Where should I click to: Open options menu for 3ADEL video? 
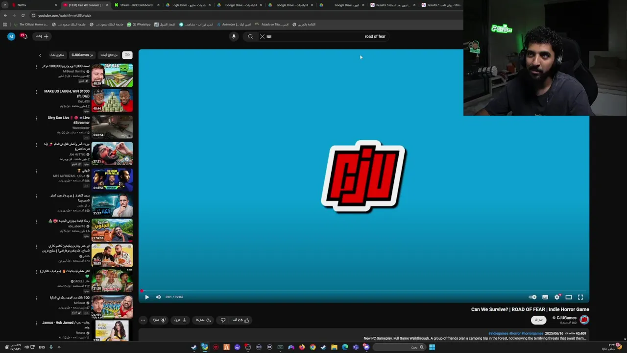pos(36,271)
